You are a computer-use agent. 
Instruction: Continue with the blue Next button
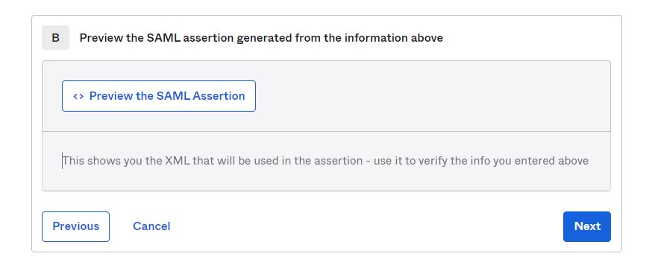coord(587,226)
